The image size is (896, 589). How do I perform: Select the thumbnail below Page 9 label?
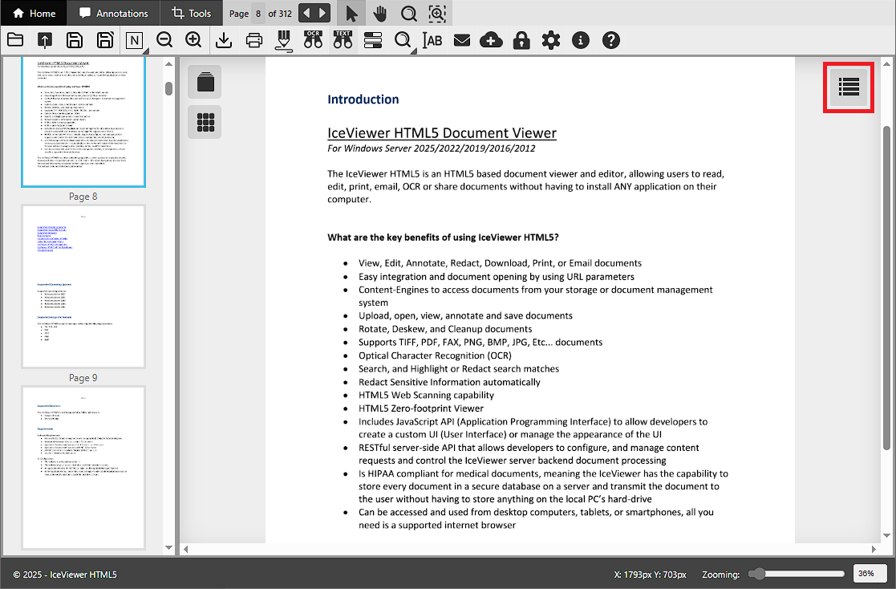click(83, 467)
